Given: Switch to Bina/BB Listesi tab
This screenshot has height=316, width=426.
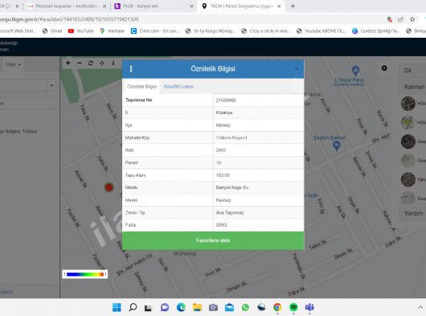Looking at the screenshot, I should (x=178, y=86).
